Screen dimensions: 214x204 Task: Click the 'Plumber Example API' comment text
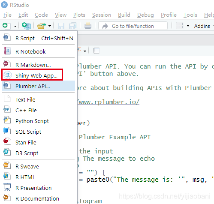coord(115,137)
